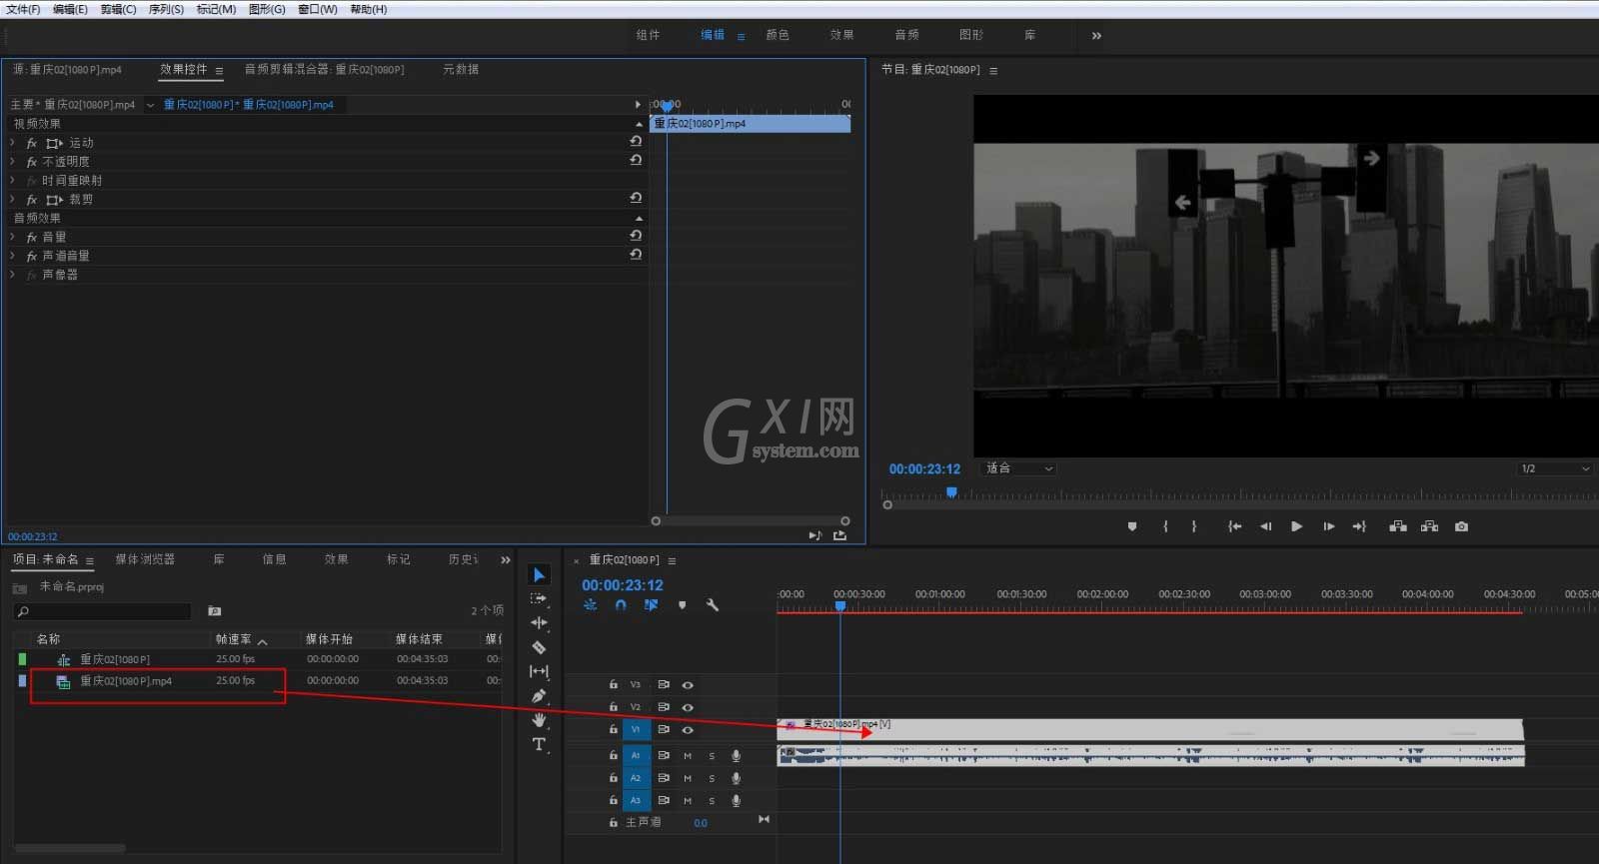Add marker in Program monitor
This screenshot has width=1599, height=864.
(x=1132, y=526)
